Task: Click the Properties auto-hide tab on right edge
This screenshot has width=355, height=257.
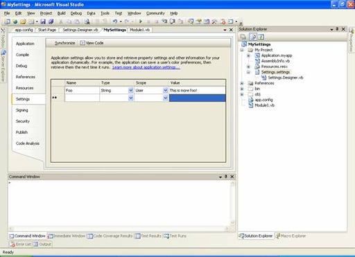Action: coord(352,39)
